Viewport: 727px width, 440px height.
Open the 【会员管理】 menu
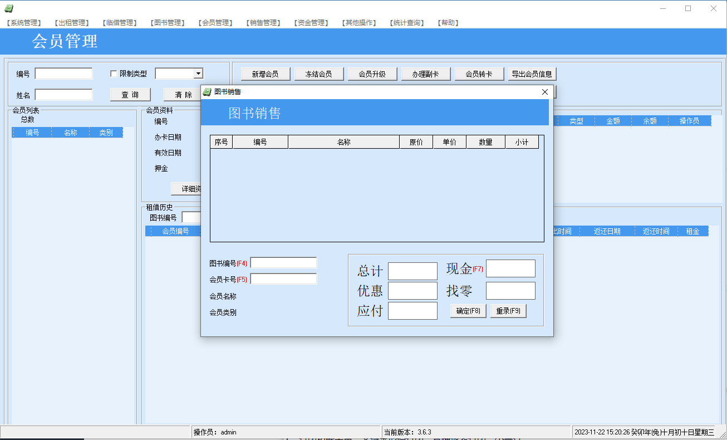(215, 23)
